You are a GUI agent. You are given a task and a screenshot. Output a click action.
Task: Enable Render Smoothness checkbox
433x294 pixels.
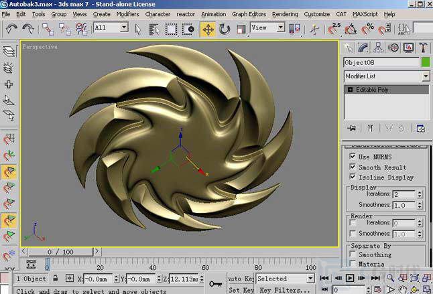point(353,233)
